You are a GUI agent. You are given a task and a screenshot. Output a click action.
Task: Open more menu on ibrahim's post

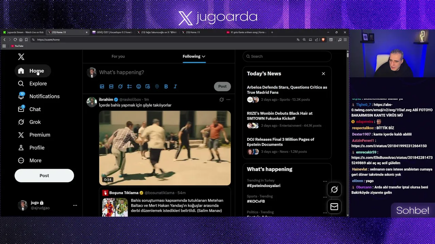click(x=228, y=100)
